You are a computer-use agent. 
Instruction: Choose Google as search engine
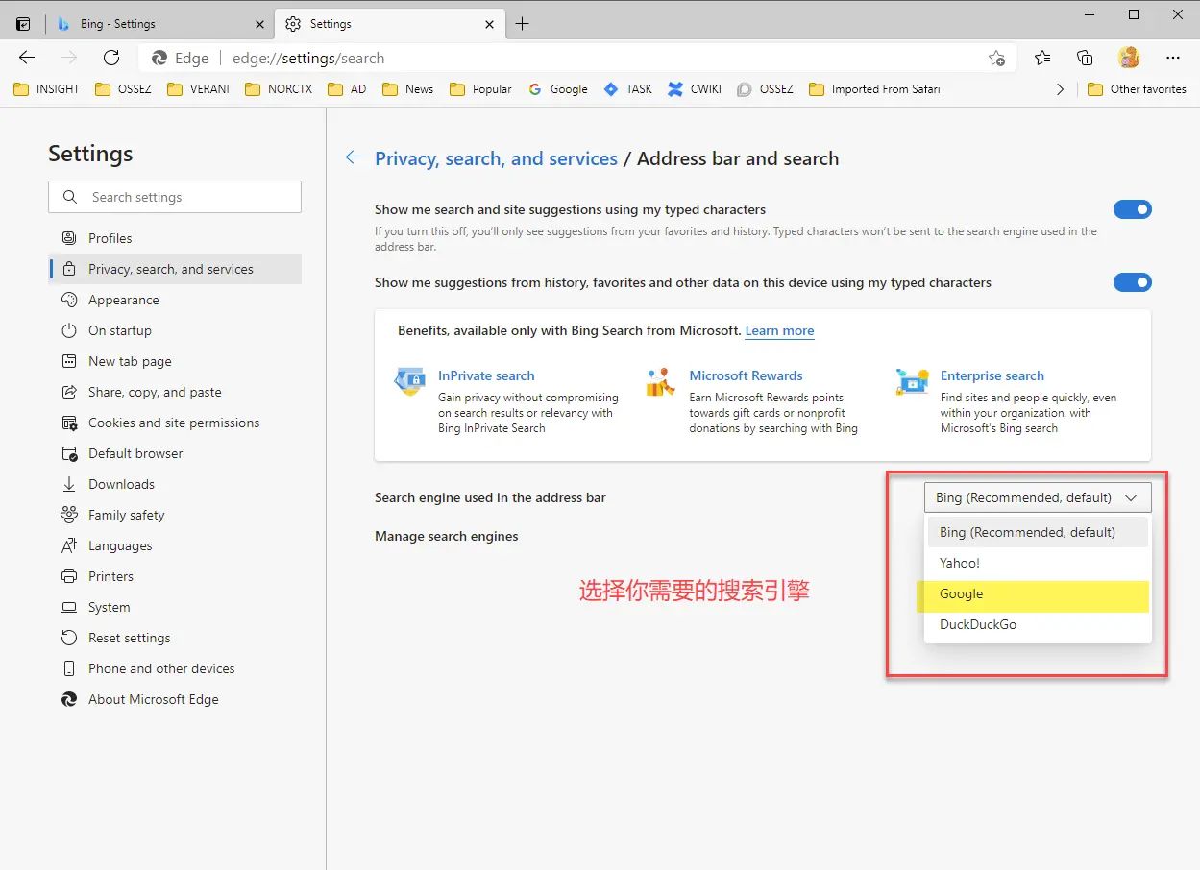(x=1038, y=593)
